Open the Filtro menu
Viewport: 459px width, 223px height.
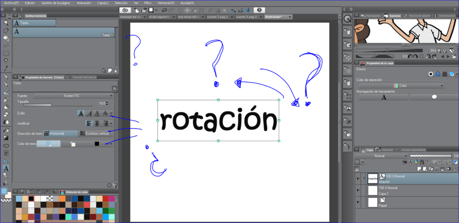coord(148,3)
